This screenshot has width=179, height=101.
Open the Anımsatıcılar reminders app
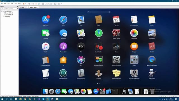(134, 20)
